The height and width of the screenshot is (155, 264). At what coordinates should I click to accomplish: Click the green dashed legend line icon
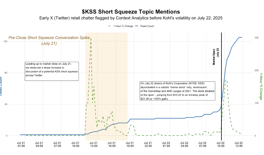coord(110,26)
